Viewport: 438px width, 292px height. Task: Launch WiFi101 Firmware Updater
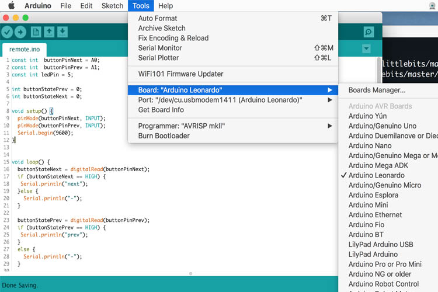tap(233, 74)
